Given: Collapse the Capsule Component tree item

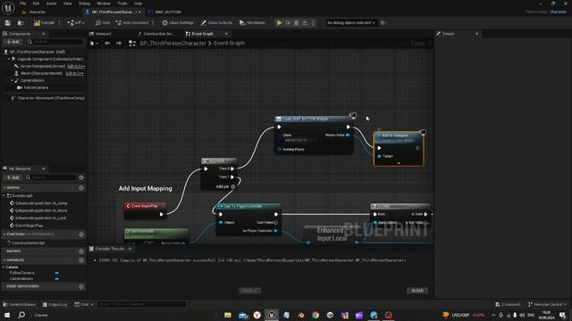Looking at the screenshot, I should 9,59.
